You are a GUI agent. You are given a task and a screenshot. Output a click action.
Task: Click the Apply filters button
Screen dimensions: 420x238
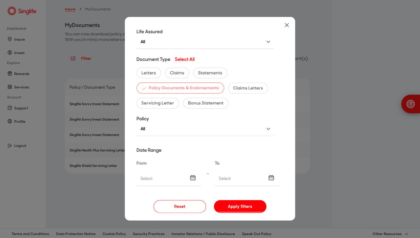coord(240,207)
